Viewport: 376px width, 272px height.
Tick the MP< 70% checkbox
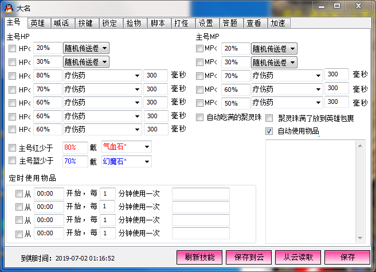pos(199,76)
